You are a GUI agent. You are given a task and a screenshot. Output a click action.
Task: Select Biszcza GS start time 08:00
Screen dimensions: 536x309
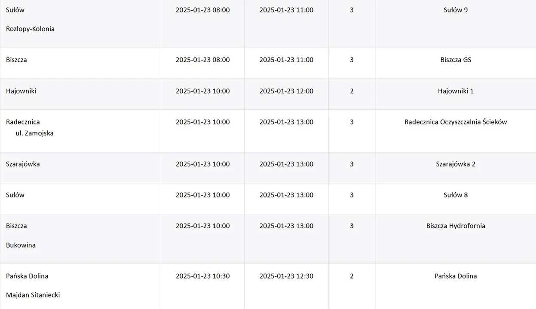(202, 60)
